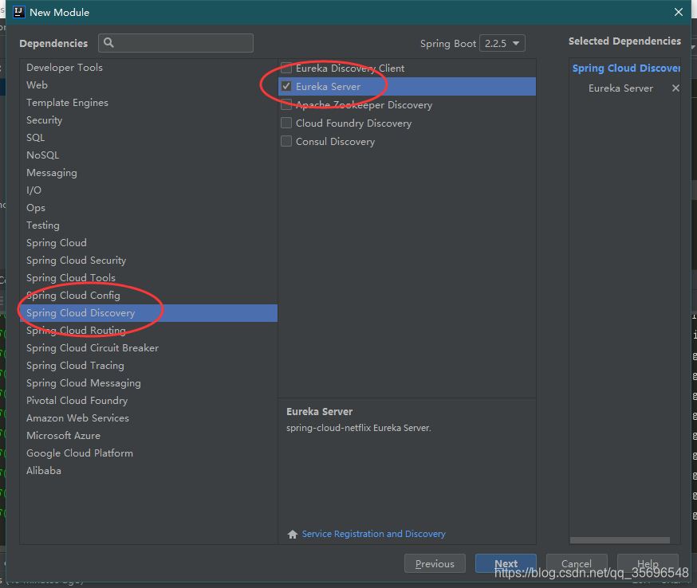Choose the Ops category
697x588 pixels.
(148, 208)
